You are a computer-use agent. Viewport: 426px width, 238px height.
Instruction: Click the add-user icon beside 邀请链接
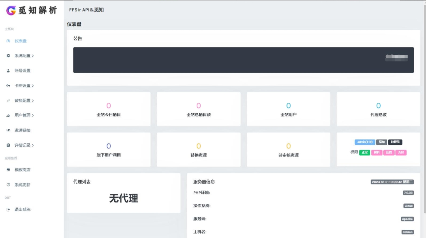point(8,130)
